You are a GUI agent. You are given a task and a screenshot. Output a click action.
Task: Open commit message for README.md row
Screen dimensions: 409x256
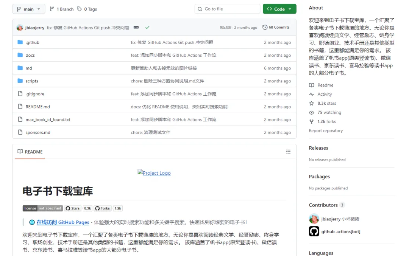pos(179,107)
